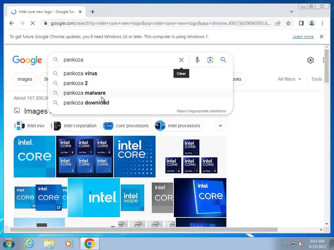
Task: Expand more image chips with chevron
Action: tap(220, 126)
